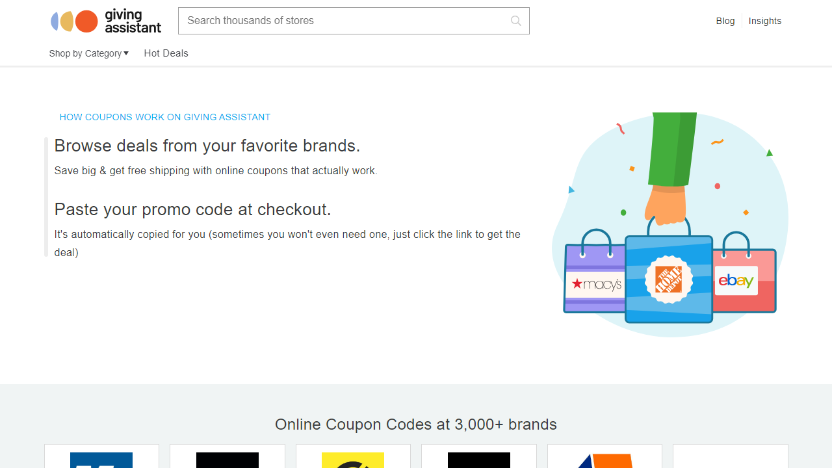Viewport: 832px width, 468px height.
Task: Click inside the store search field
Action: click(325, 21)
